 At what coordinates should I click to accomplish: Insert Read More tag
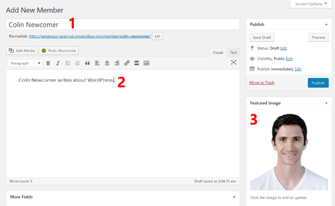click(x=137, y=63)
